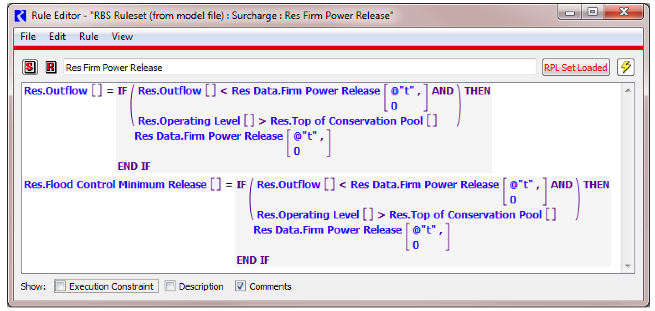The height and width of the screenshot is (311, 655).
Task: Open the Rule menu
Action: click(x=89, y=37)
